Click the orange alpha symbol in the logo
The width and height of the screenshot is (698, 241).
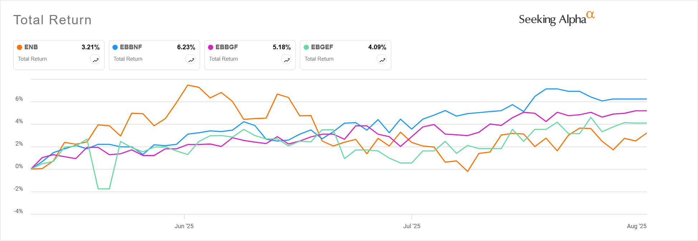(x=591, y=15)
